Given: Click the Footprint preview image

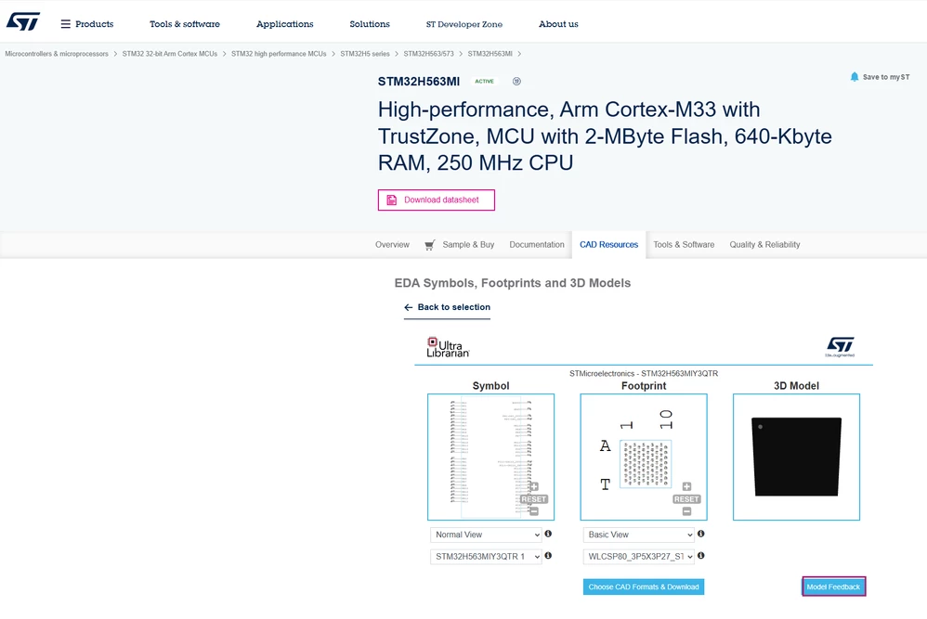Looking at the screenshot, I should [x=643, y=458].
